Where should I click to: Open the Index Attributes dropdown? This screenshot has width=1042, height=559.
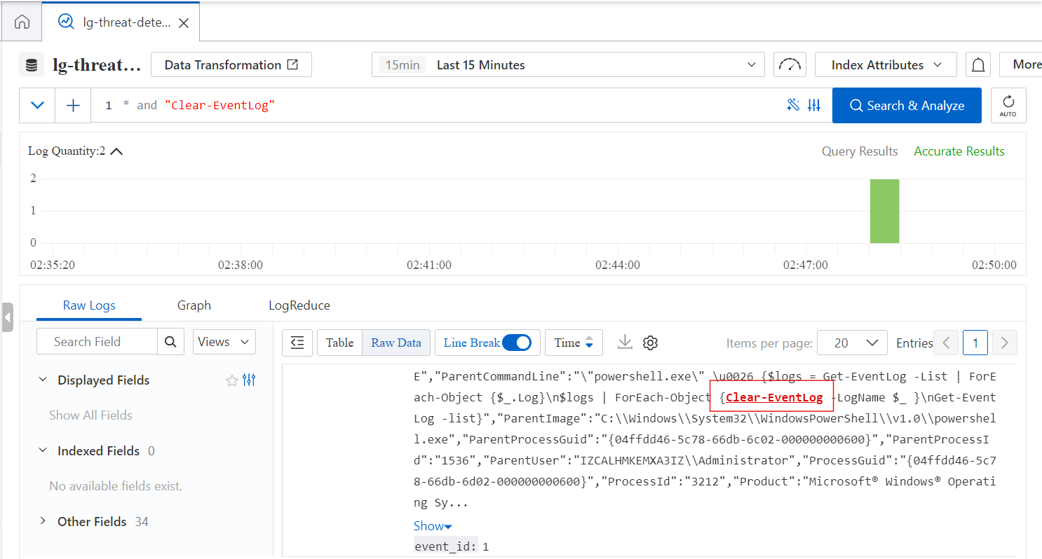point(886,65)
